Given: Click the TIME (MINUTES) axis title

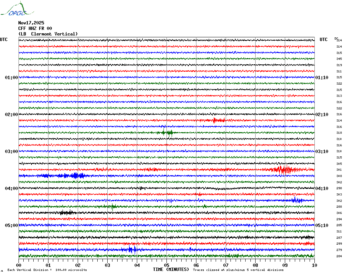Looking at the screenshot, I should [171, 269].
